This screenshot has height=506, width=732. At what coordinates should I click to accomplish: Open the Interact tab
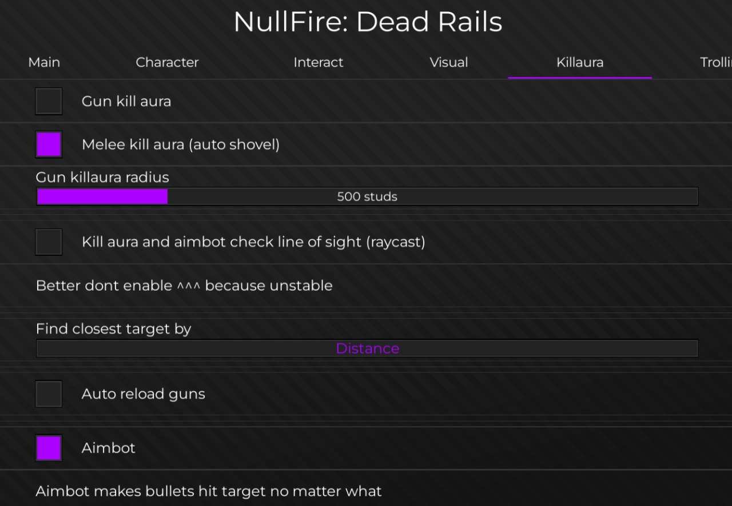coord(318,62)
